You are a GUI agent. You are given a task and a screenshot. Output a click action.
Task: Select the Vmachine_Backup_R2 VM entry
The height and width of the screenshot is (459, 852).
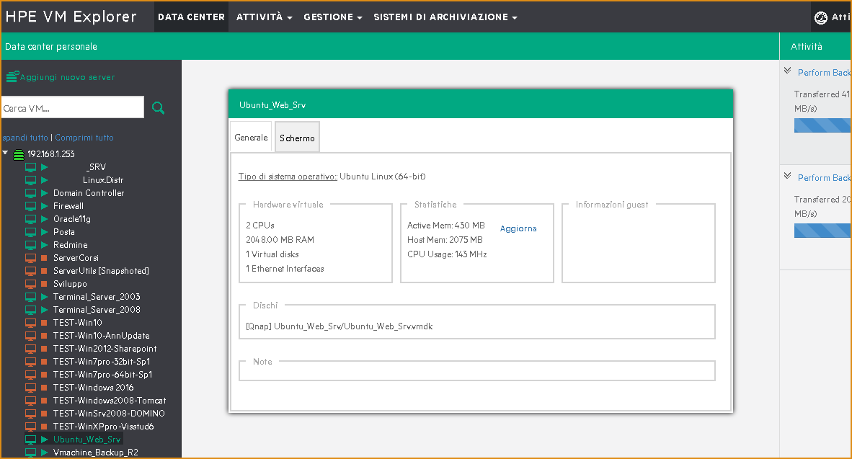click(96, 453)
